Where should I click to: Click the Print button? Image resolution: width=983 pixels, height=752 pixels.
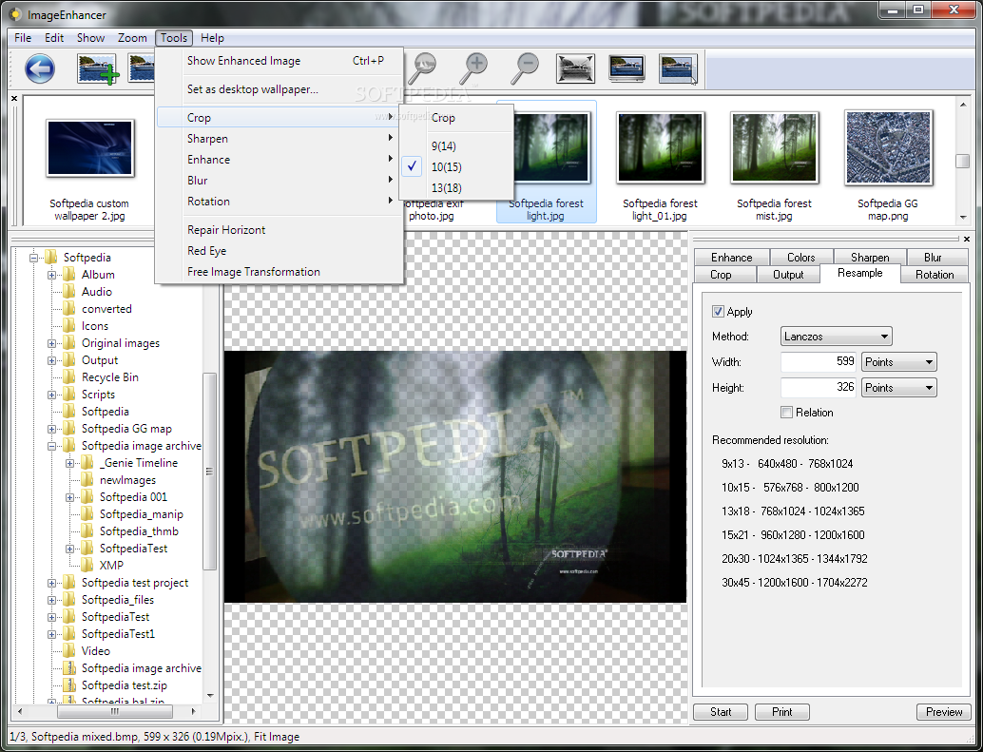tap(781, 712)
